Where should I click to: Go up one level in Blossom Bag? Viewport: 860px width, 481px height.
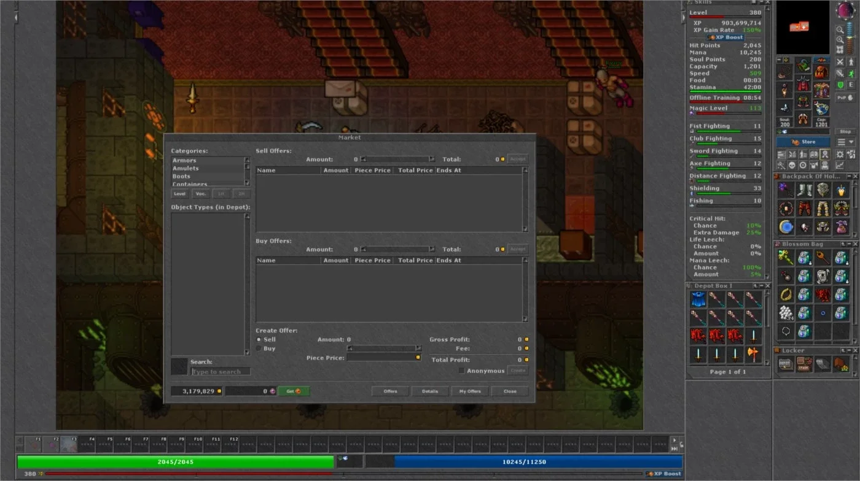coord(842,244)
